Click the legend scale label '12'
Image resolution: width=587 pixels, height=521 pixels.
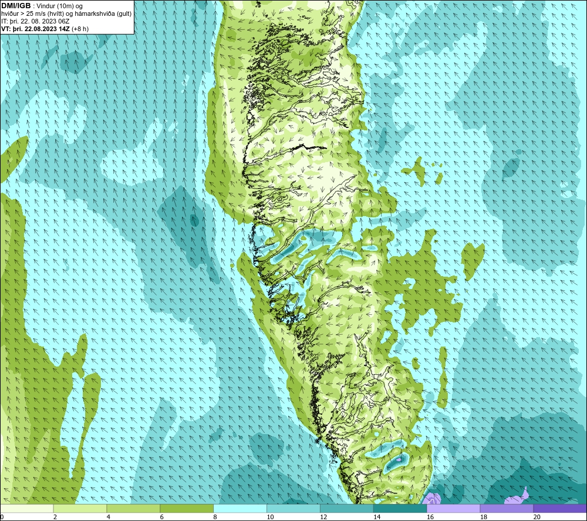point(323,517)
